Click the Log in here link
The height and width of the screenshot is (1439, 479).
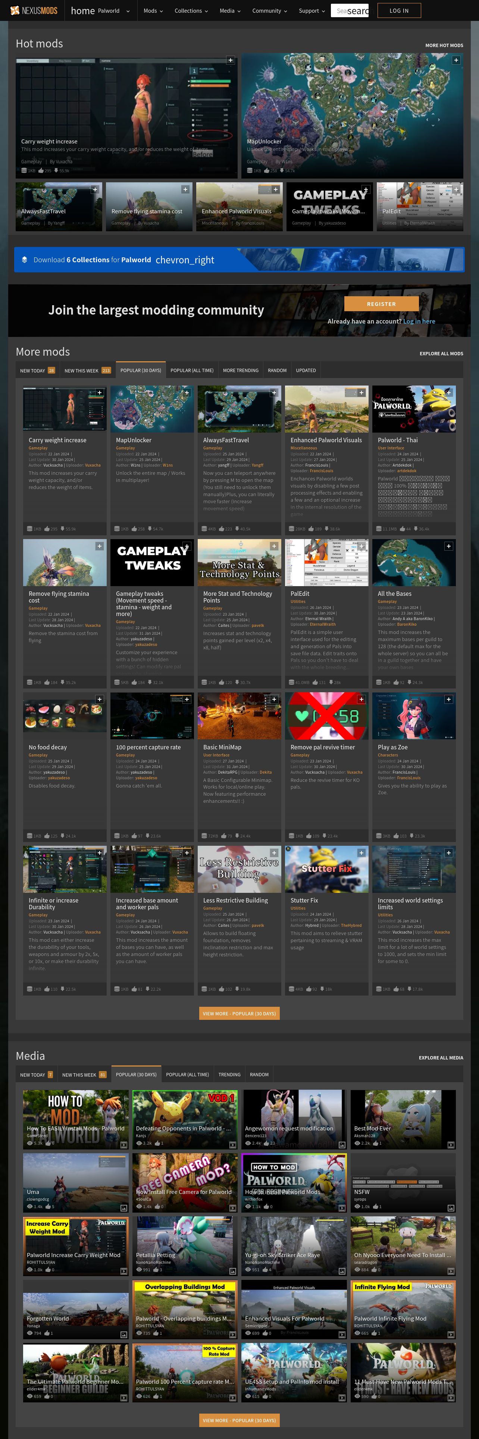point(419,321)
